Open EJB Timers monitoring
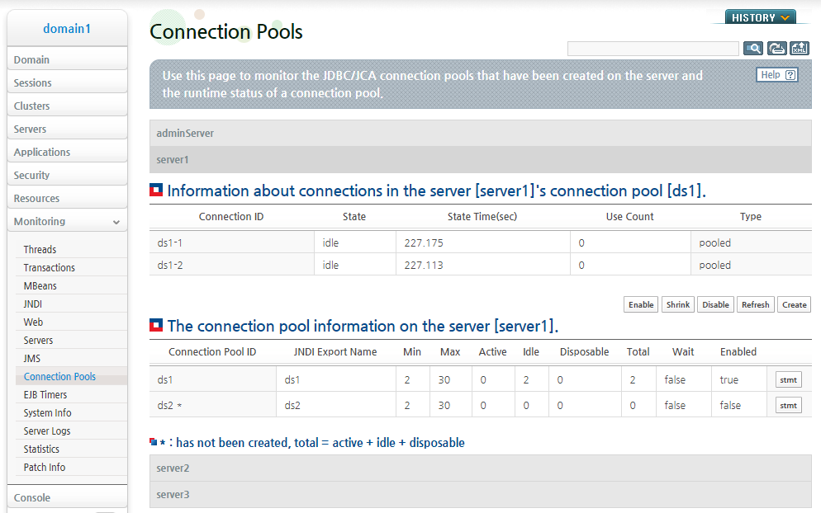Screen dimensions: 821x513 [45, 395]
